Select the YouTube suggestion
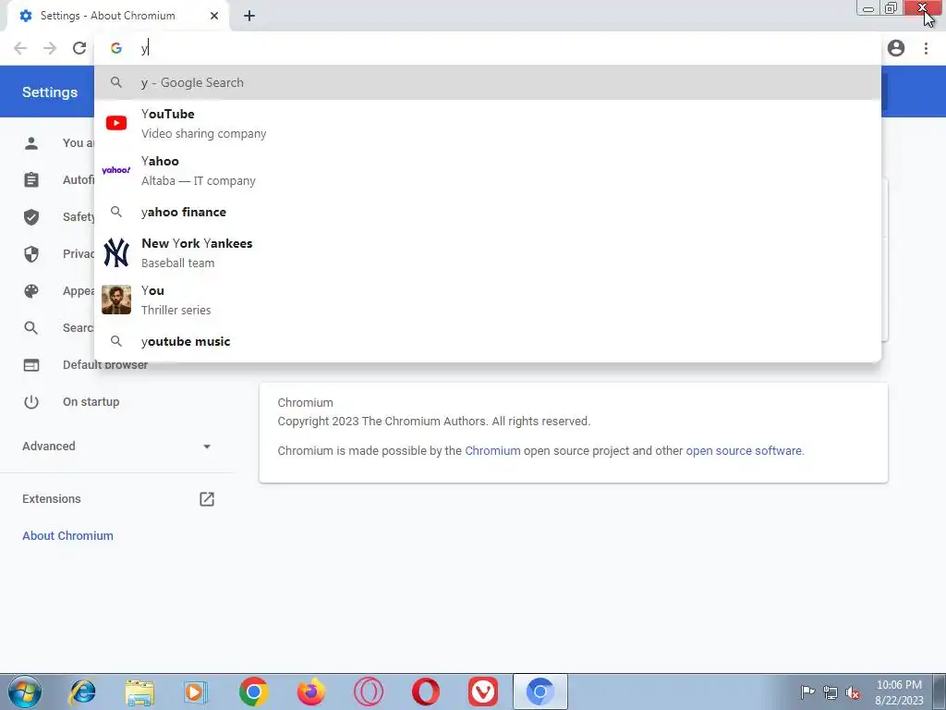The width and height of the screenshot is (946, 710). tap(488, 123)
